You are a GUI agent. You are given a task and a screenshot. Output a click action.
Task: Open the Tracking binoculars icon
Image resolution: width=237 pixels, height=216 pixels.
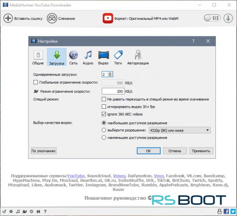click(52, 19)
